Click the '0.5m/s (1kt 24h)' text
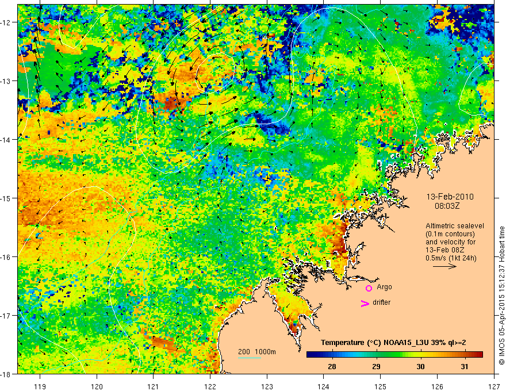Image resolution: width=506 pixels, height=391 pixels. pos(451,258)
